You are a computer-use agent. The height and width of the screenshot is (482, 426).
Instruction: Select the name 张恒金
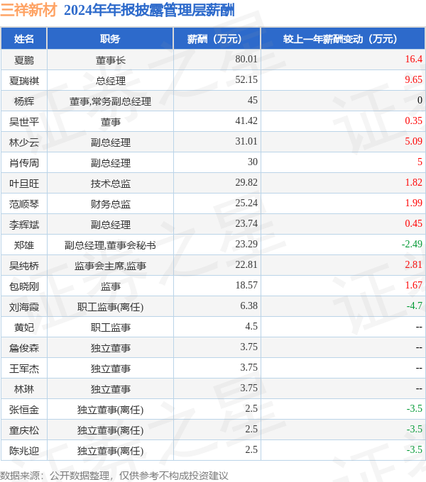point(24,410)
